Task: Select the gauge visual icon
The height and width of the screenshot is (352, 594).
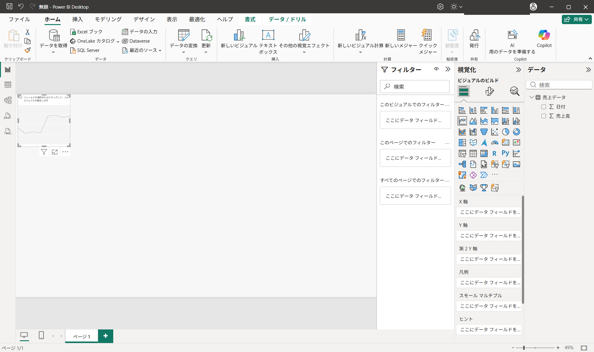Action: click(x=495, y=142)
